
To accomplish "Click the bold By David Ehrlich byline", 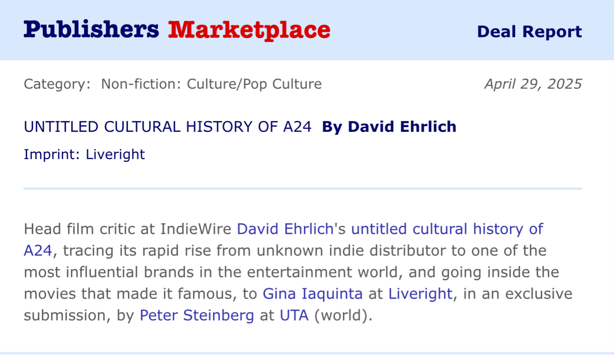I will point(389,127).
